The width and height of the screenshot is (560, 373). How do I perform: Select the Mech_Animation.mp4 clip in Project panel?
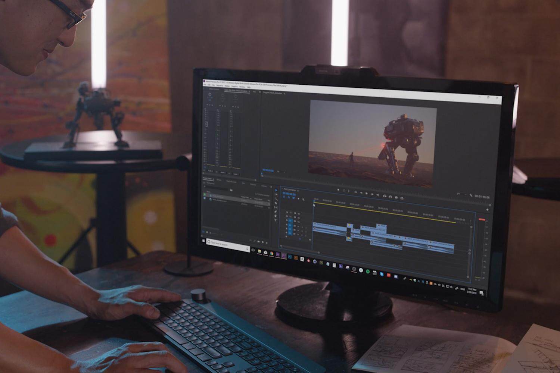[219, 200]
